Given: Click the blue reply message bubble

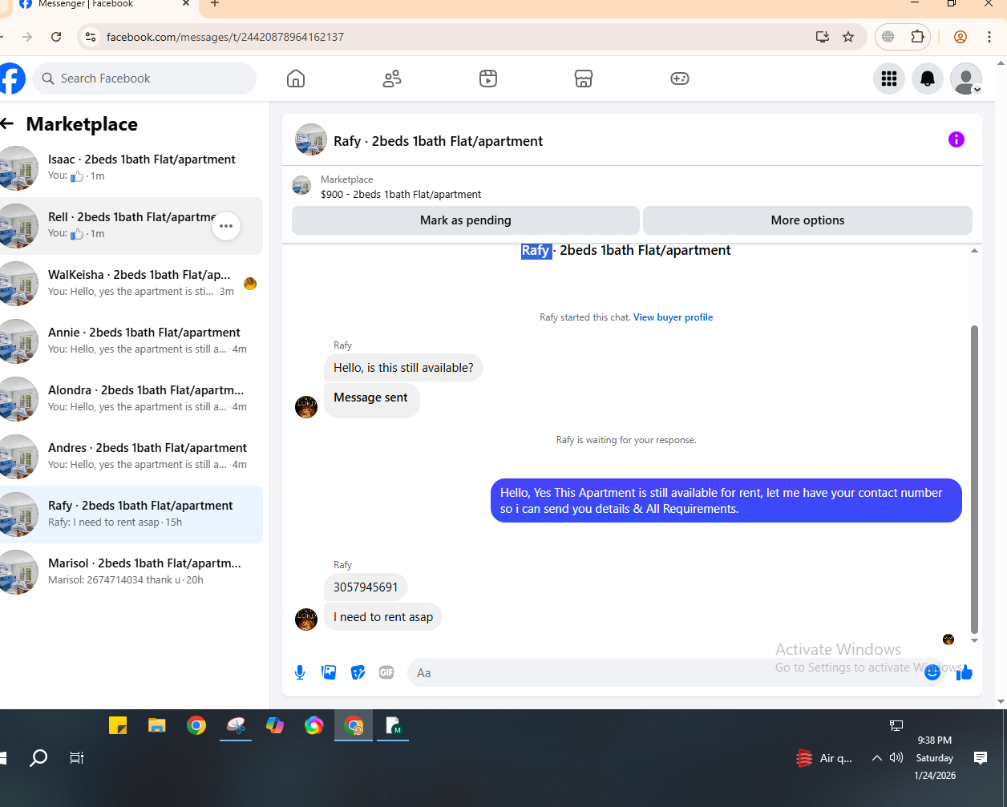Looking at the screenshot, I should tap(726, 501).
